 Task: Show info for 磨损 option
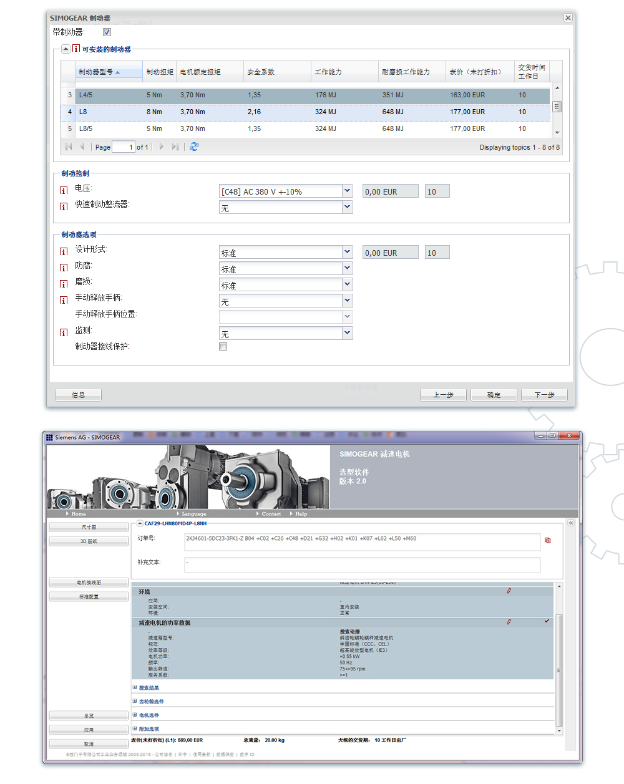(x=64, y=284)
